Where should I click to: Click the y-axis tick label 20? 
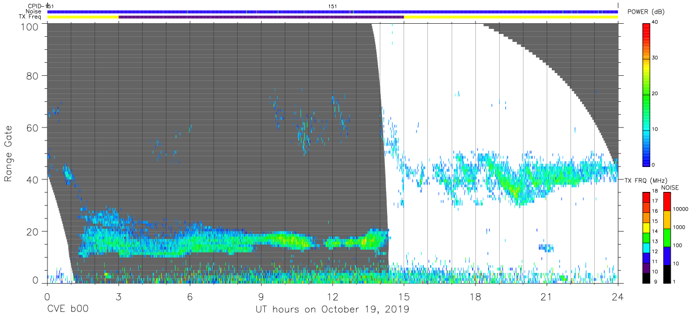[32, 232]
